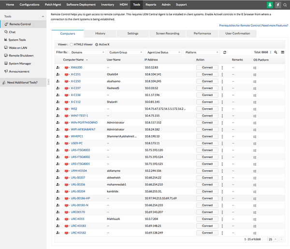Screen dimensions: 290x249
Task: Open the lightning quick-actions icon in header
Action: pyautogui.click(x=278, y=4)
